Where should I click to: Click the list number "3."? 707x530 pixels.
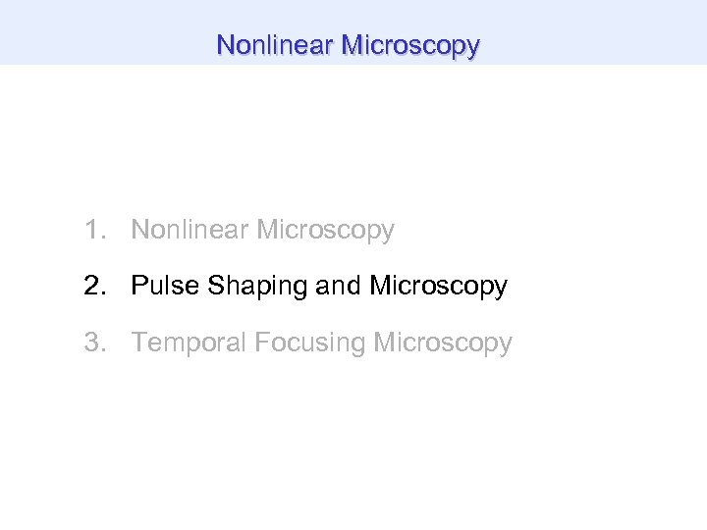pos(95,343)
